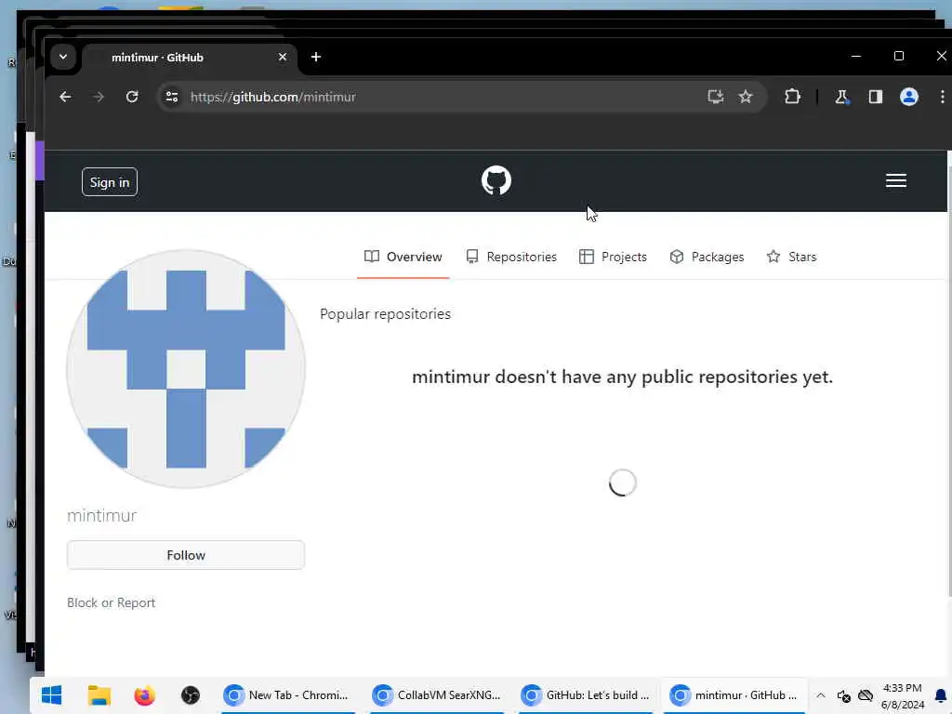Go forward in browser history
952x714 pixels.
tap(99, 97)
